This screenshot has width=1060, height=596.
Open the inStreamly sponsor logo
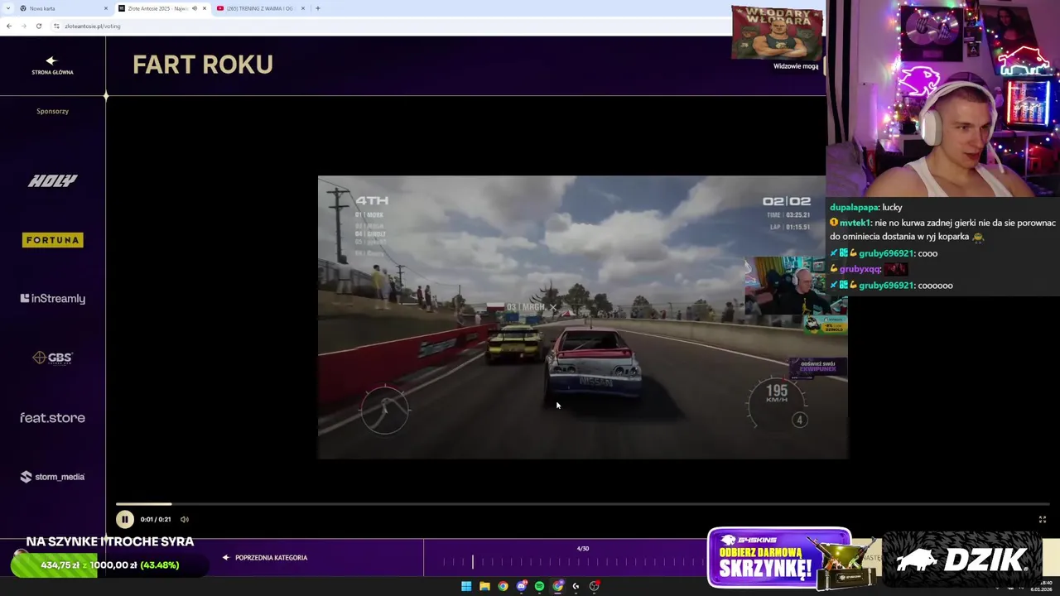tap(52, 299)
